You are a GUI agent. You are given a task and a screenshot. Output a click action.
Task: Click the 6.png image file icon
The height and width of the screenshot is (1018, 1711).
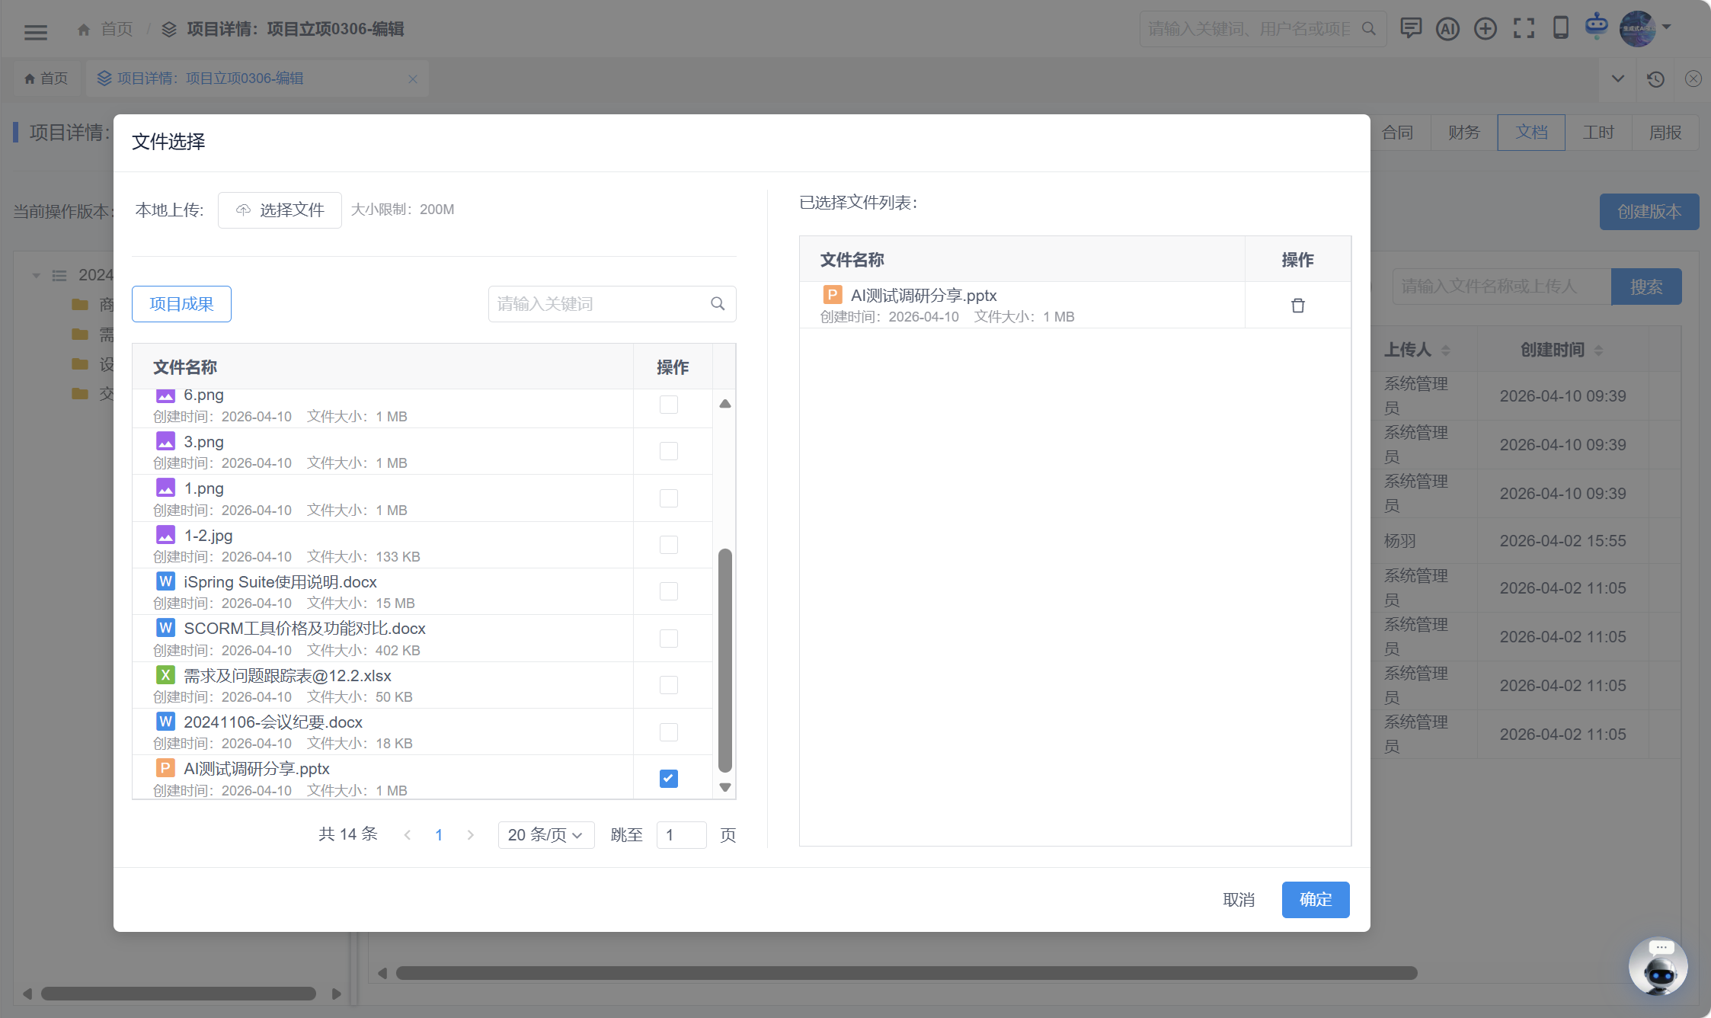coord(165,395)
